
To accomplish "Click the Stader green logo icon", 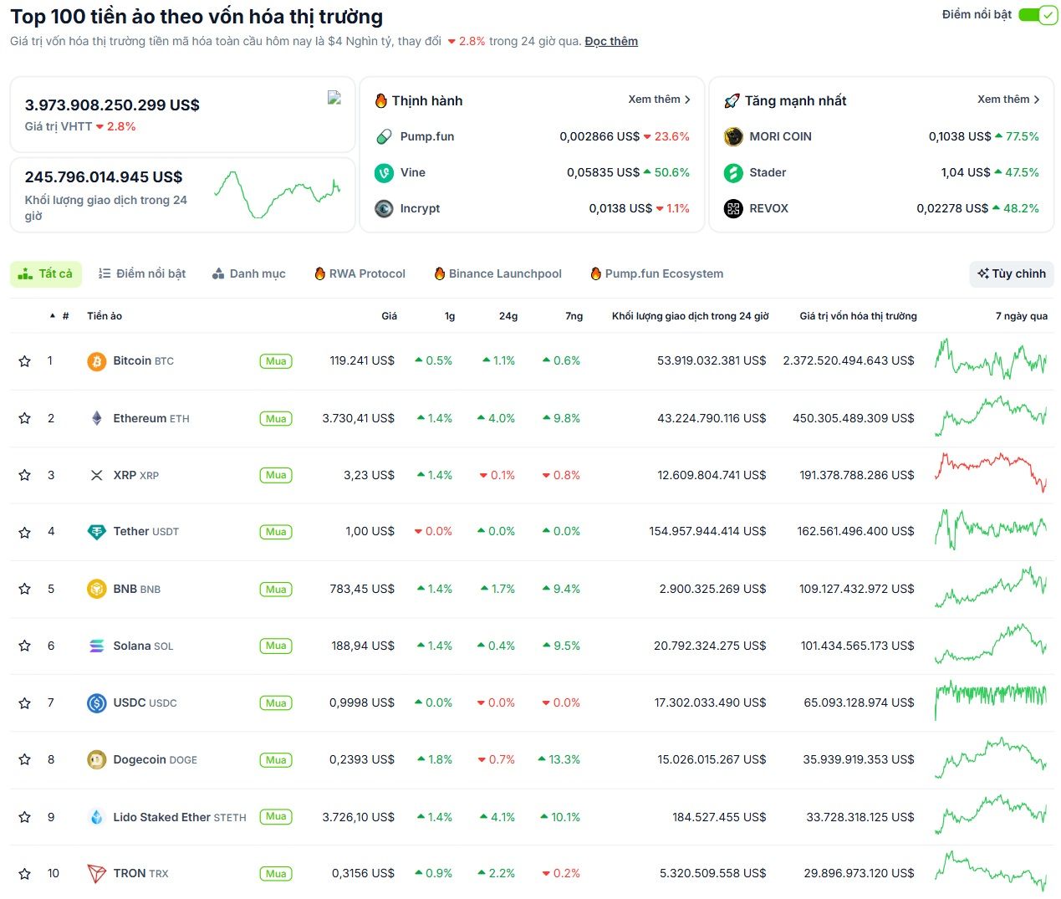I will tap(733, 172).
